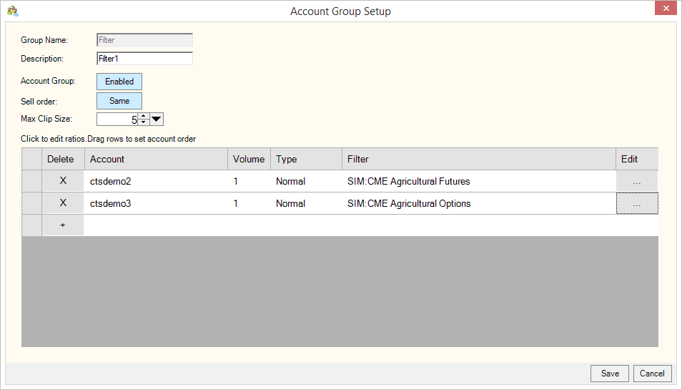The height and width of the screenshot is (390, 682).
Task: Click the Filter column header
Action: 478,159
